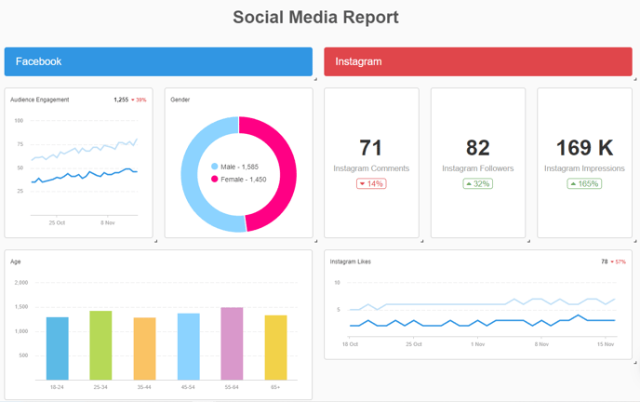Click the Audience Engagement widget title
This screenshot has height=402, width=640.
tap(40, 100)
